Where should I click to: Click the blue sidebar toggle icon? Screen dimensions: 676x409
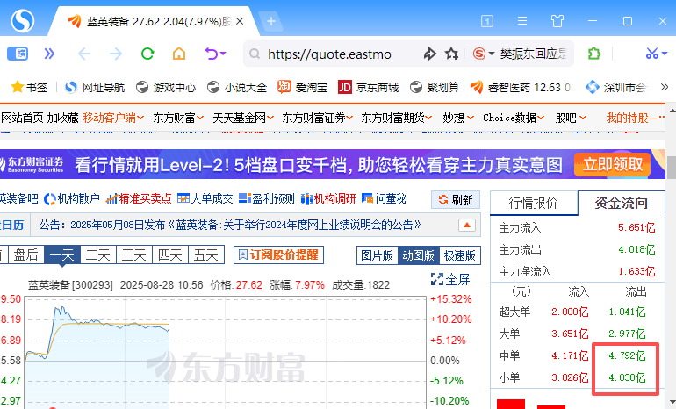point(18,54)
